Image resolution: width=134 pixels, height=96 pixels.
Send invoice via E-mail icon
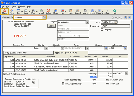tap(41, 11)
